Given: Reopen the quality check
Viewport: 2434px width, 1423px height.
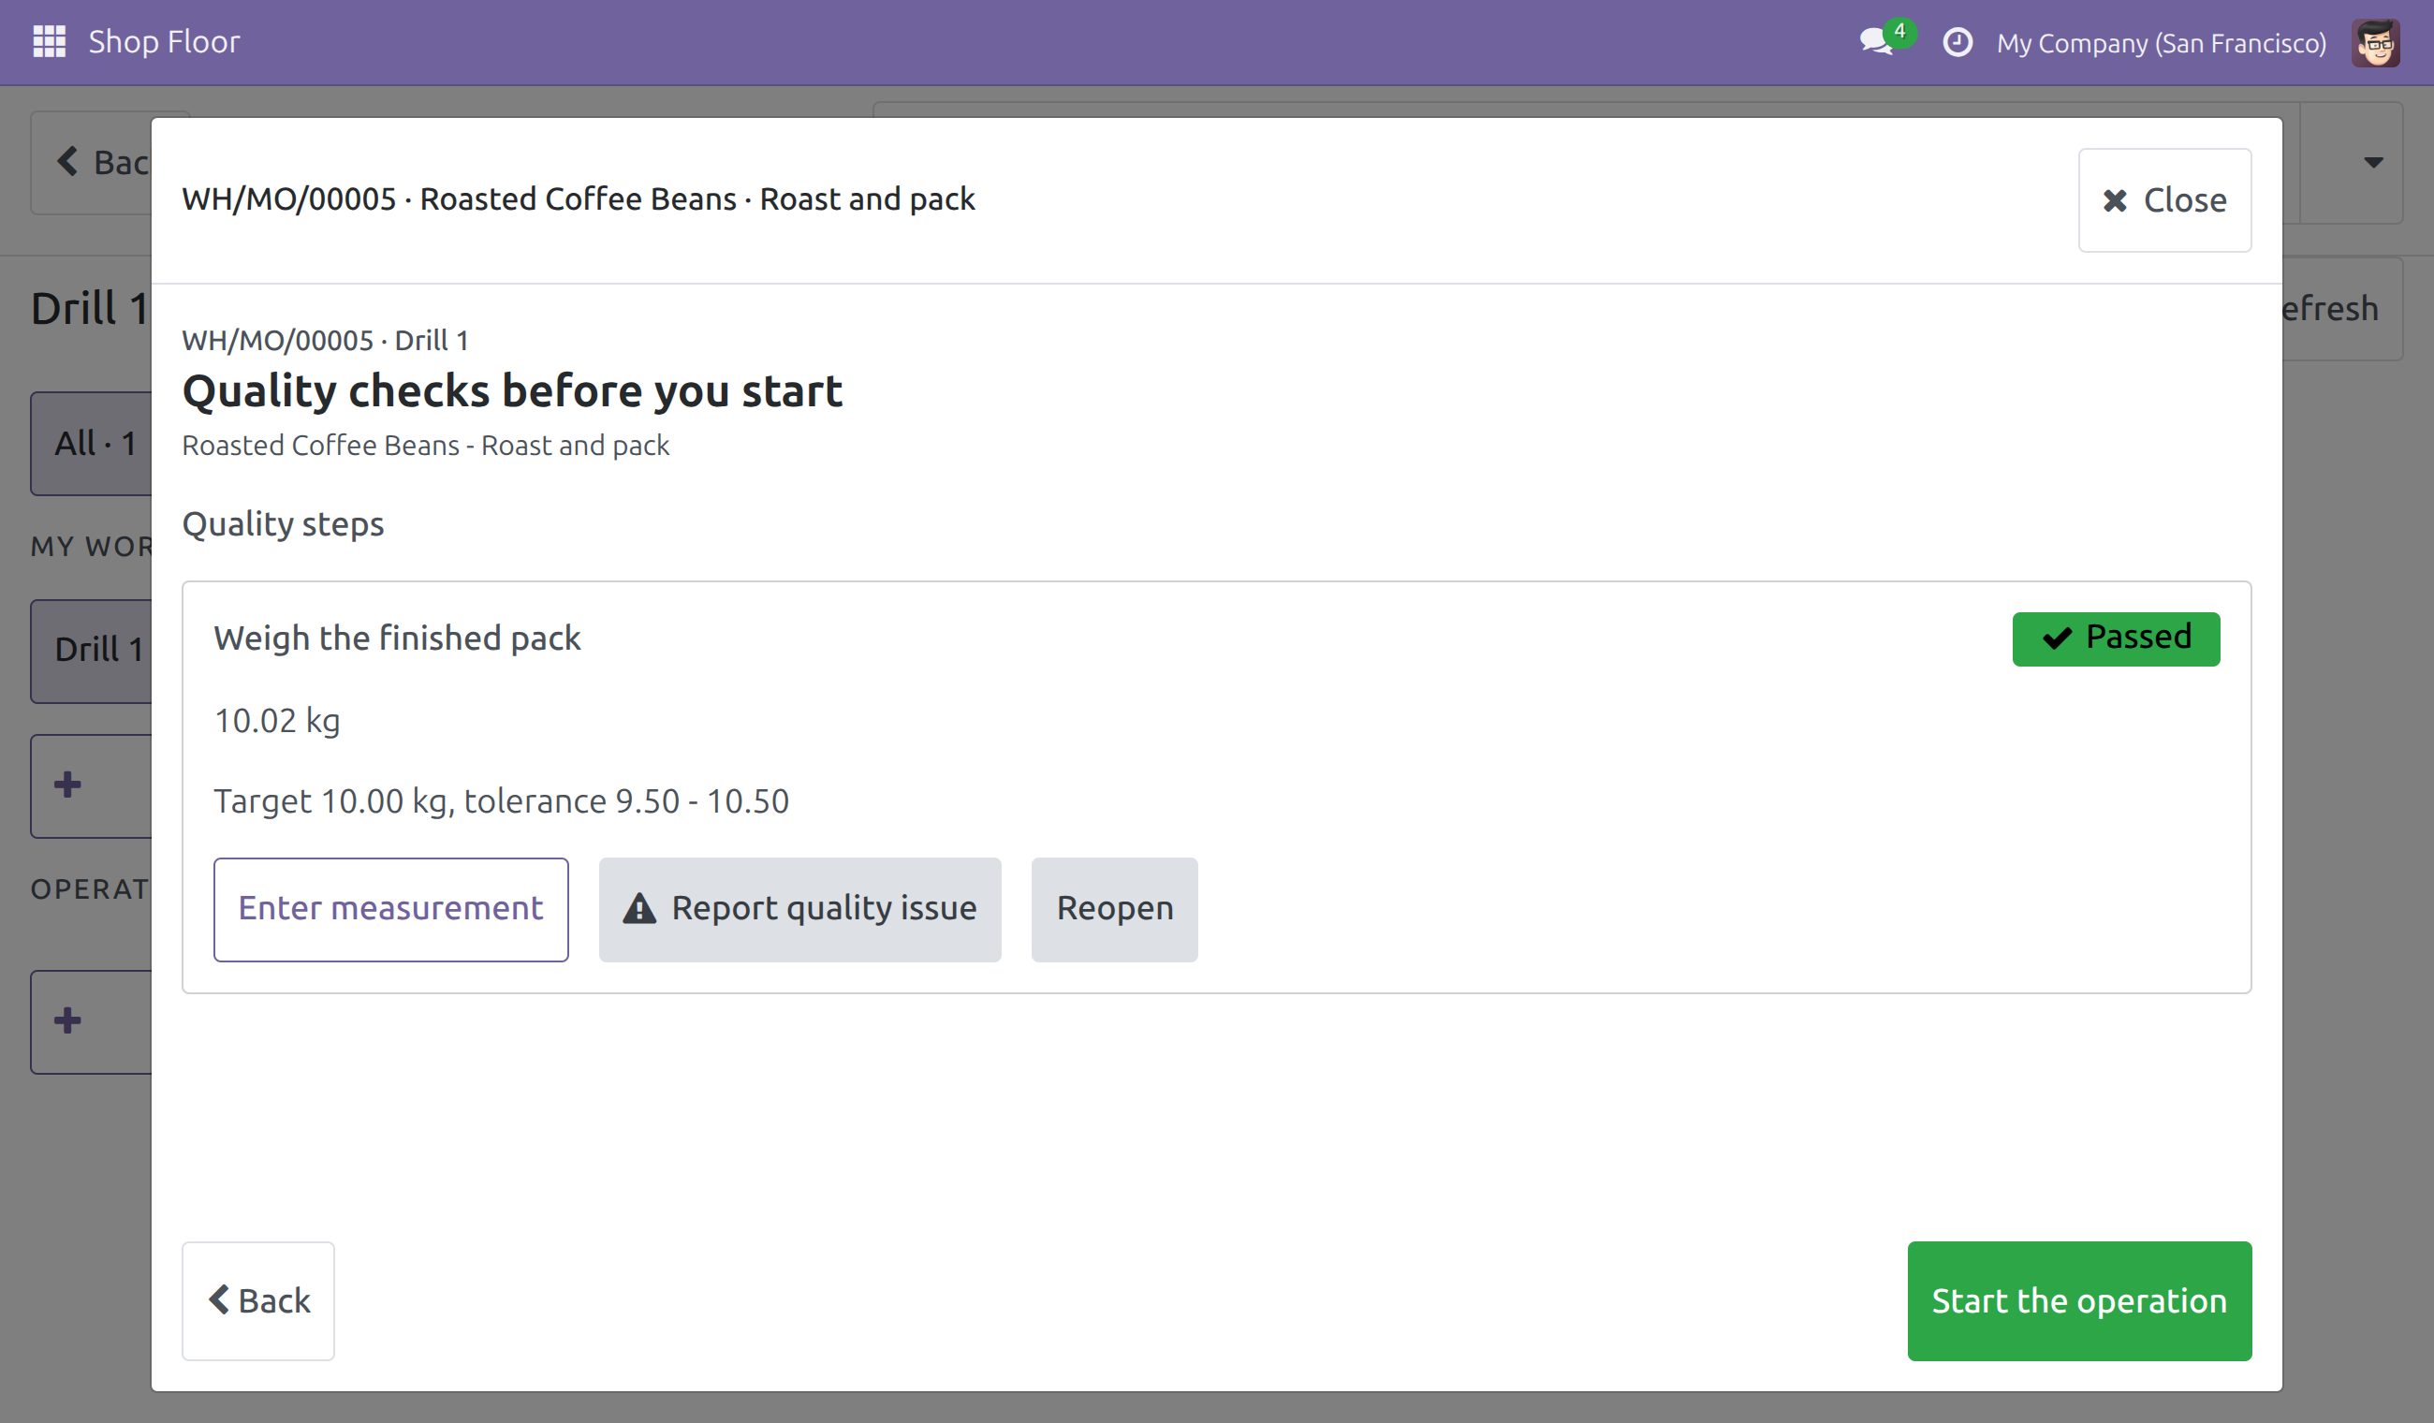Looking at the screenshot, I should coord(1115,909).
